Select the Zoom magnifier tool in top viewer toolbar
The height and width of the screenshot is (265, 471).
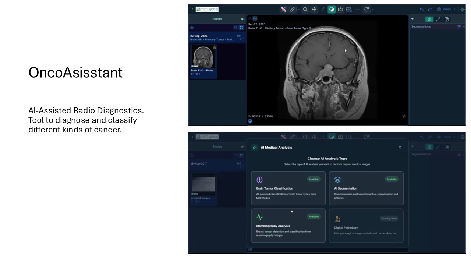coord(305,10)
